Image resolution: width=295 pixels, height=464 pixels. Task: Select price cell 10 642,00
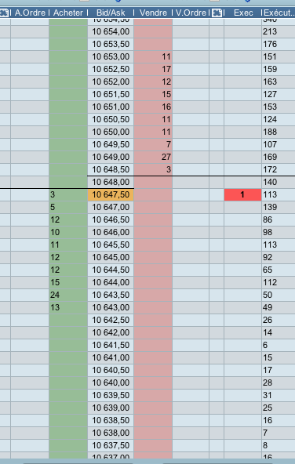(x=111, y=332)
